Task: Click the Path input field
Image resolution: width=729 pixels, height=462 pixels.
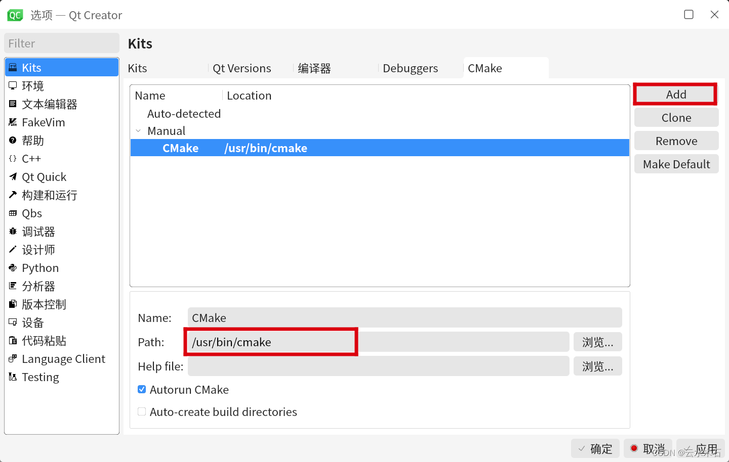Action: [x=378, y=342]
